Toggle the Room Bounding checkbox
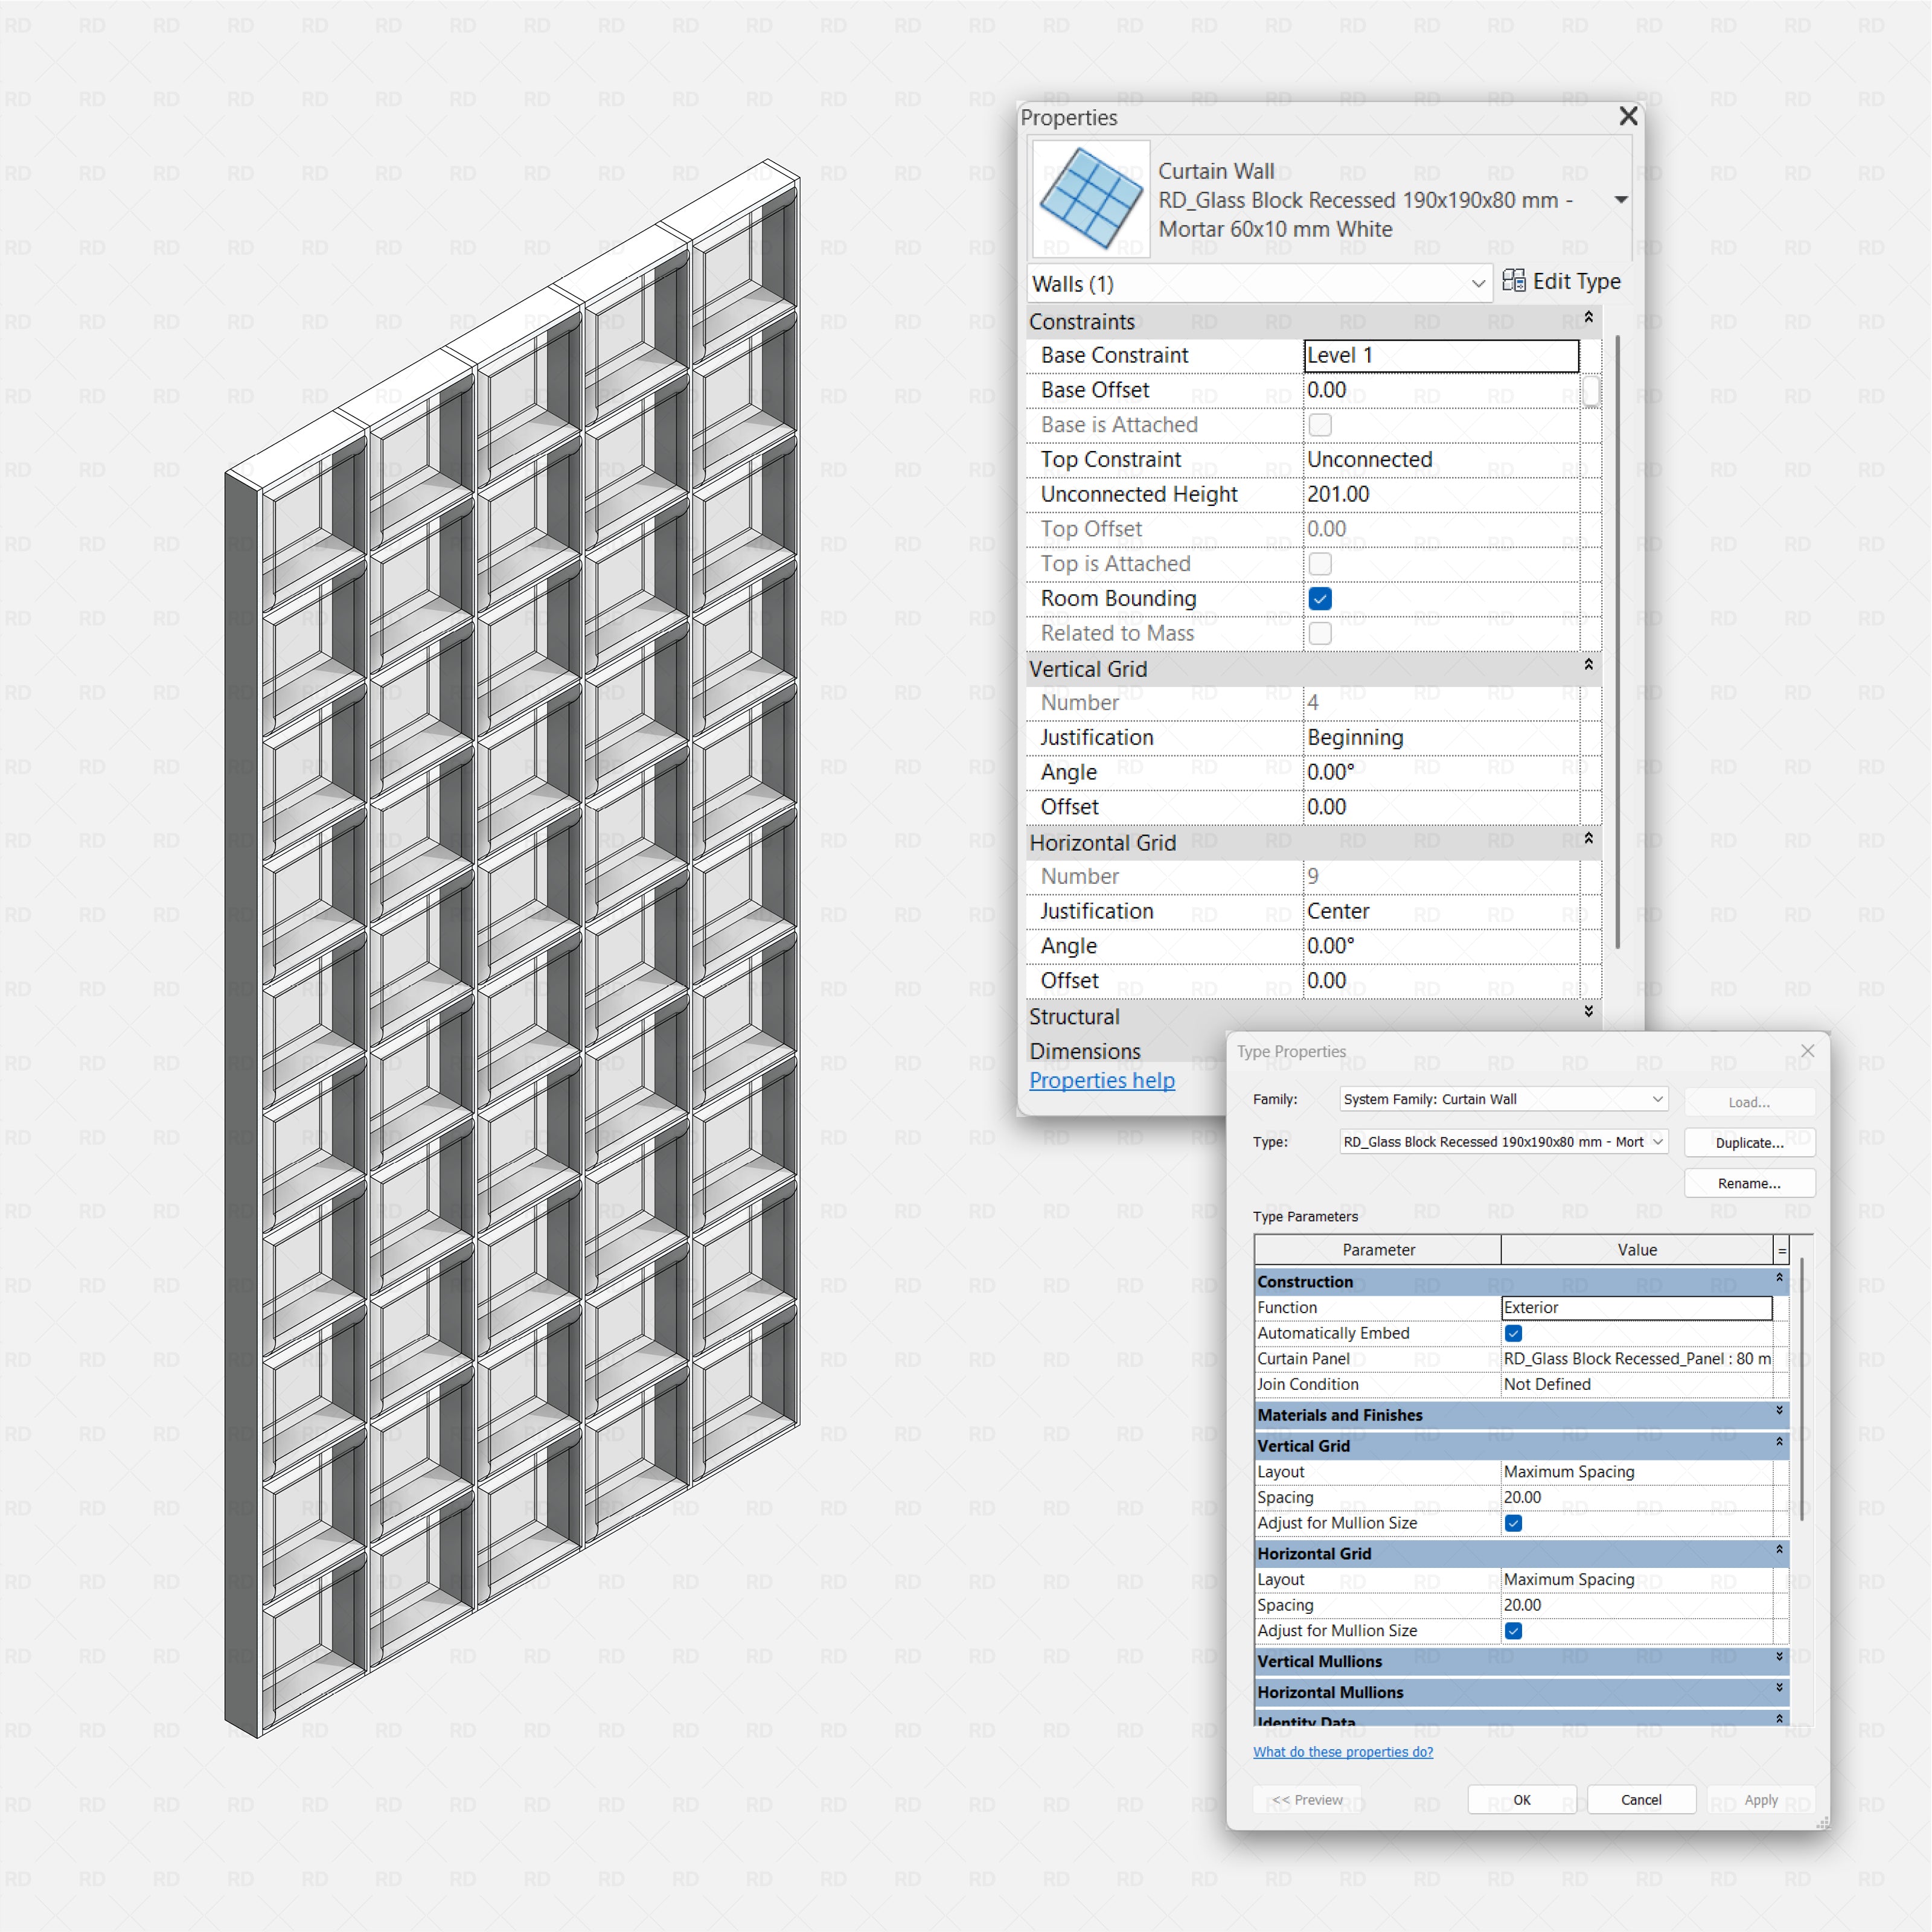Screen dimensions: 1932x1932 (1320, 598)
